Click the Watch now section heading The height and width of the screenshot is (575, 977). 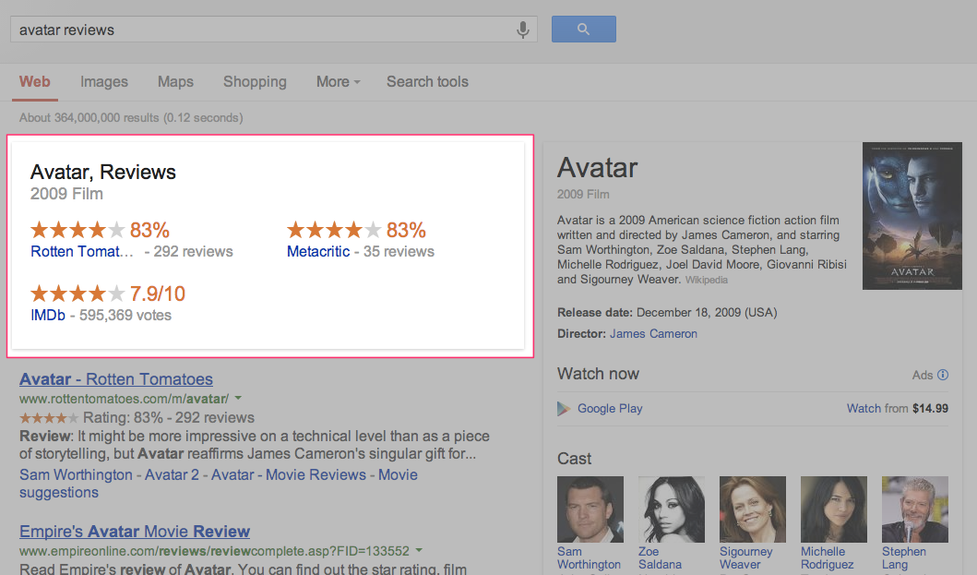pos(598,374)
